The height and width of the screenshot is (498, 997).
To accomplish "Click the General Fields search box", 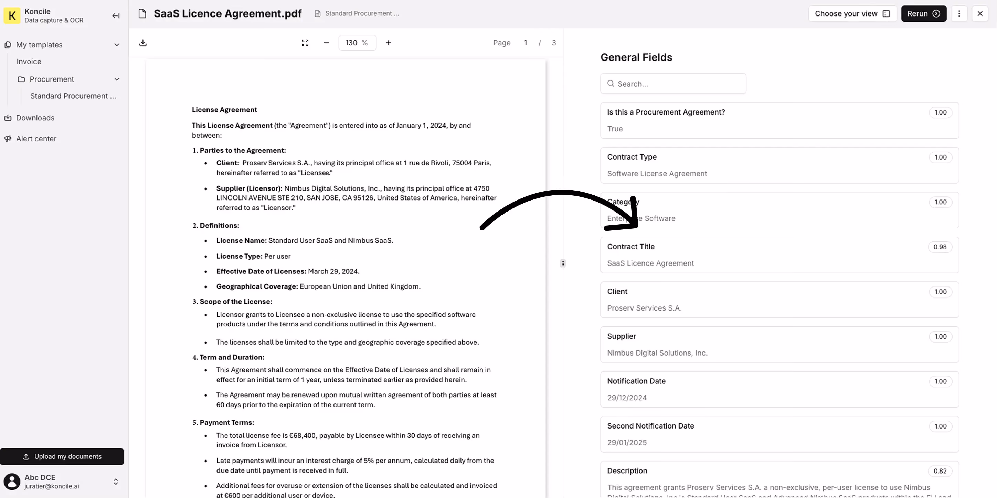I will point(673,84).
